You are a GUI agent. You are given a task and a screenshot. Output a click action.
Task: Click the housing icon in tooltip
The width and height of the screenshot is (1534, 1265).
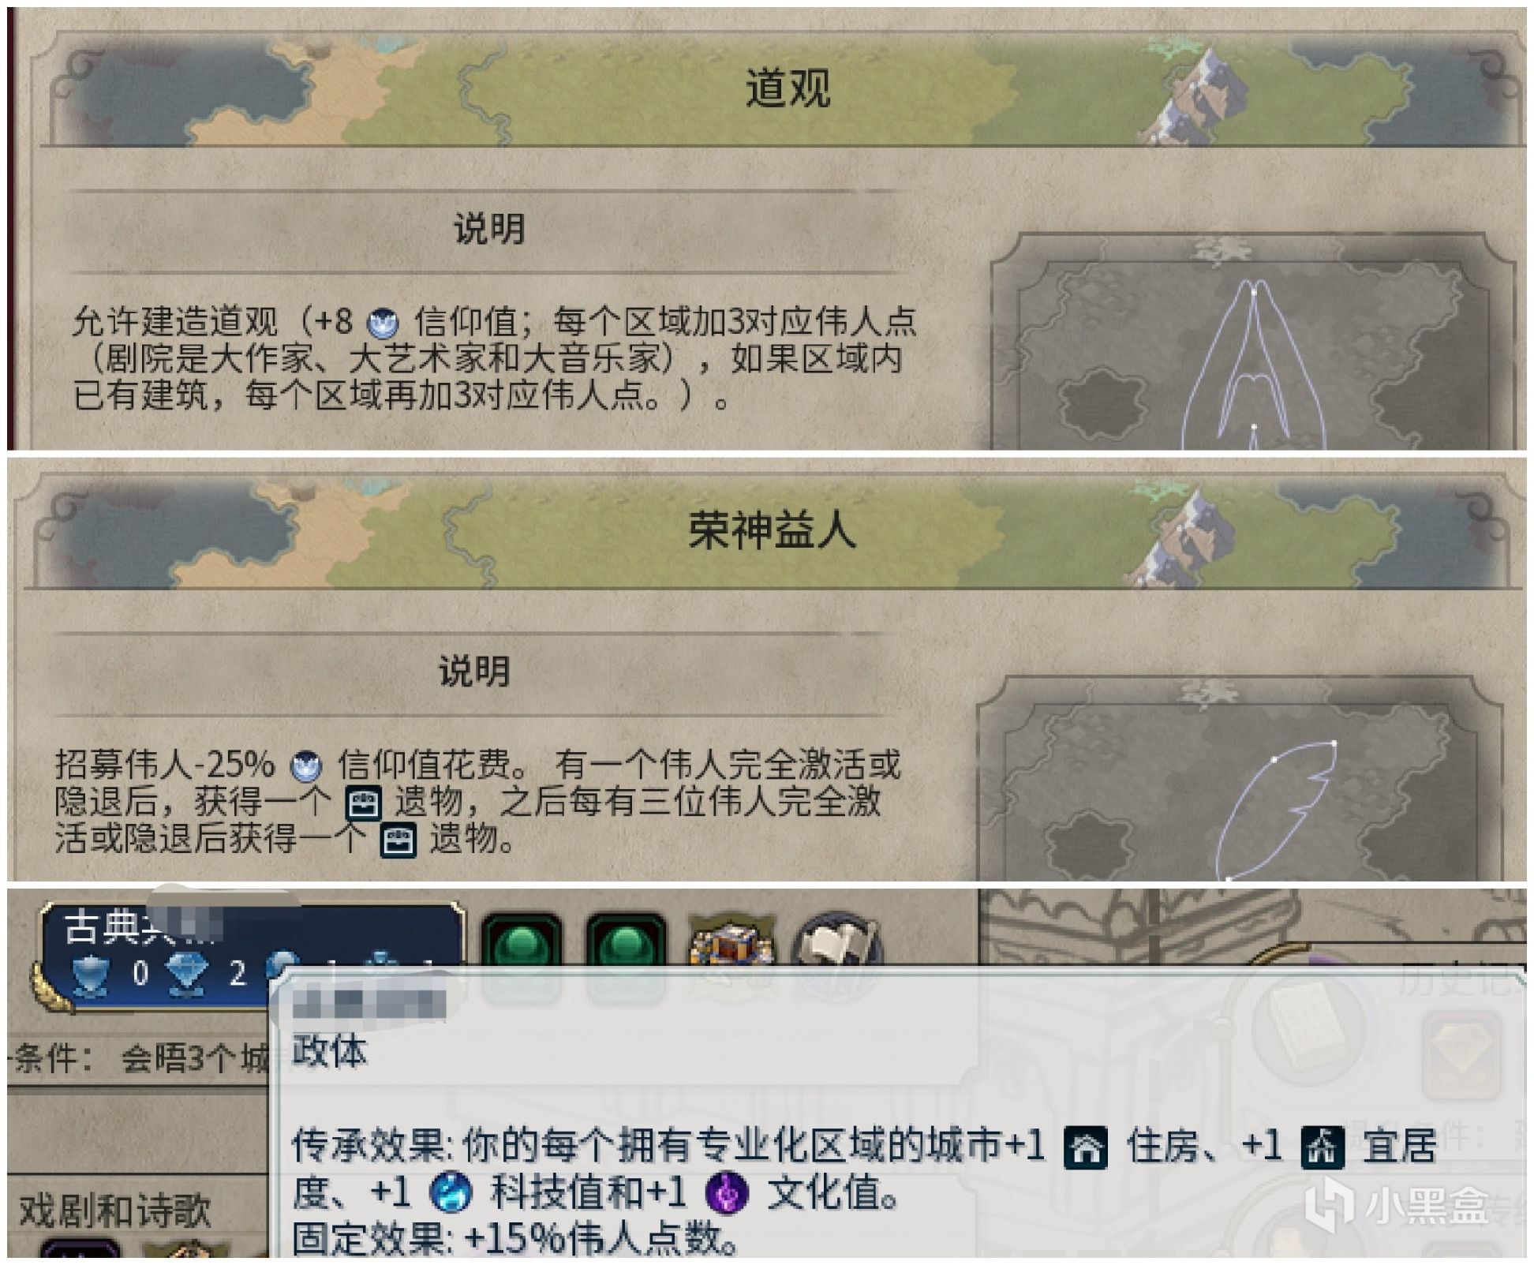[1086, 1147]
